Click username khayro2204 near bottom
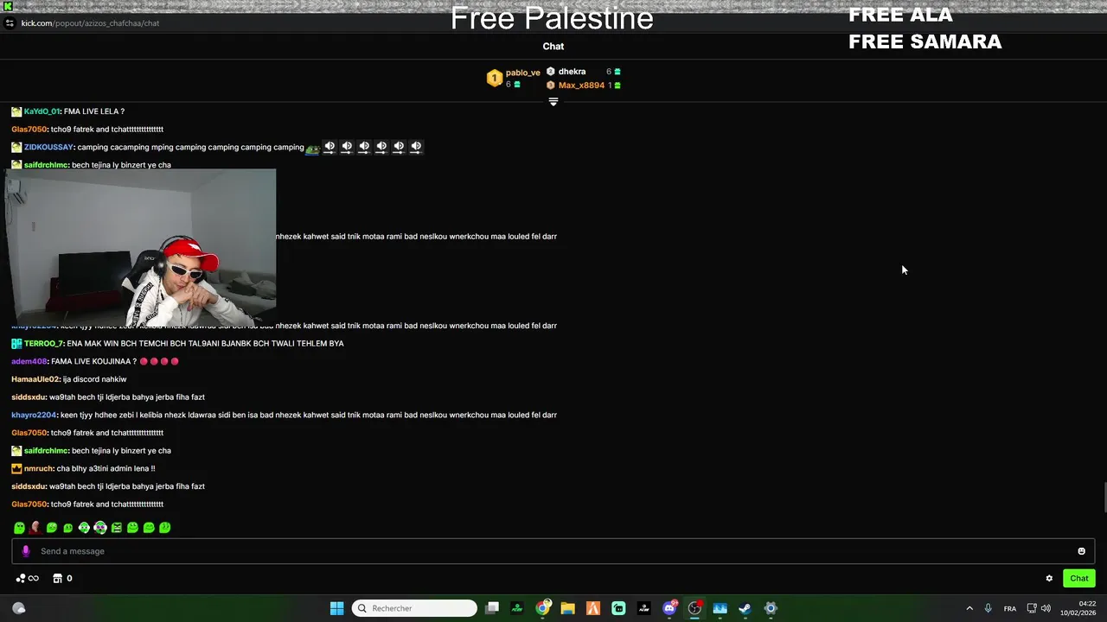This screenshot has width=1107, height=622. (x=34, y=416)
